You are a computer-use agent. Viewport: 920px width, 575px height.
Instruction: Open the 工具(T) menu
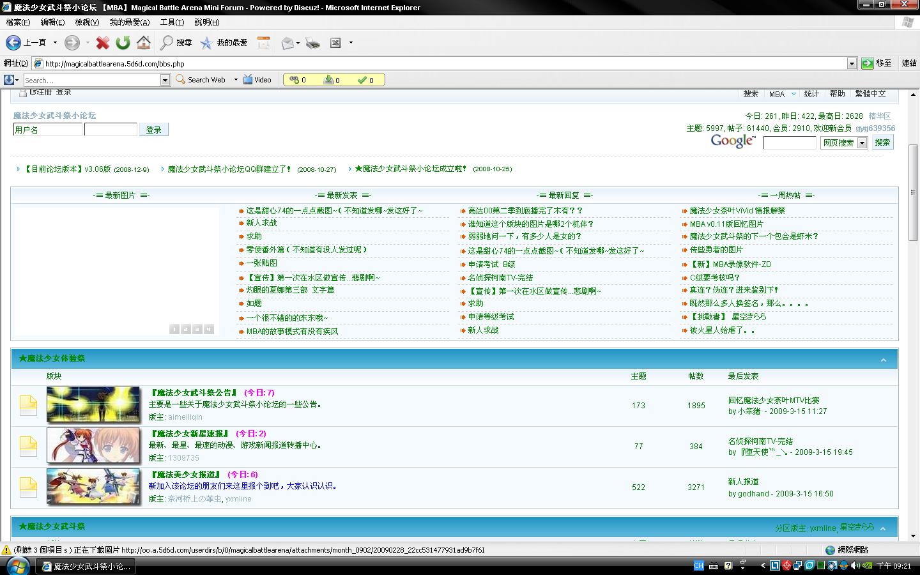[x=171, y=22]
